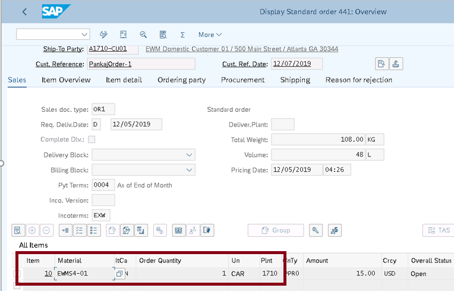Open the More menu

point(210,35)
